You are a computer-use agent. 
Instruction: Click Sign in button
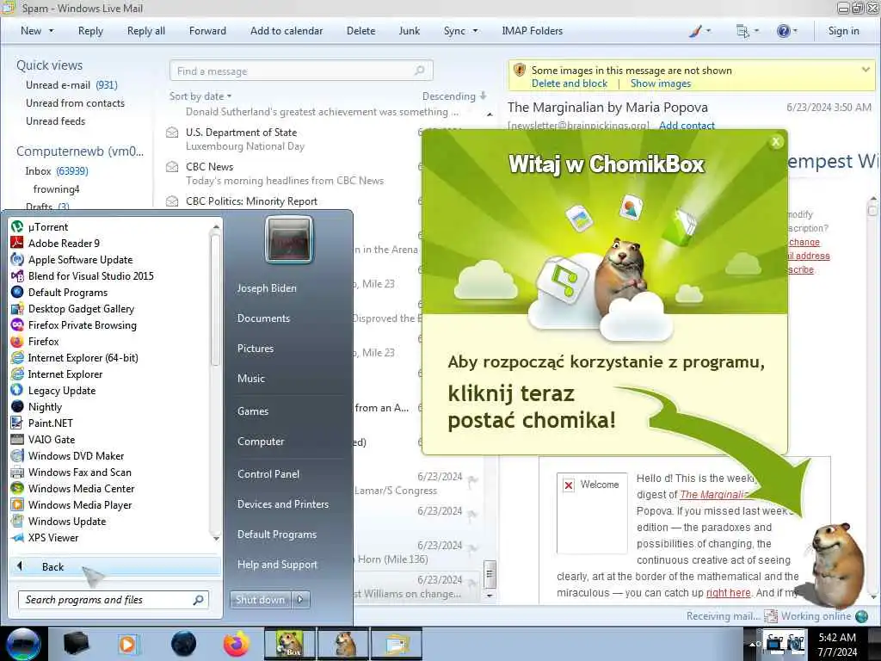(843, 31)
